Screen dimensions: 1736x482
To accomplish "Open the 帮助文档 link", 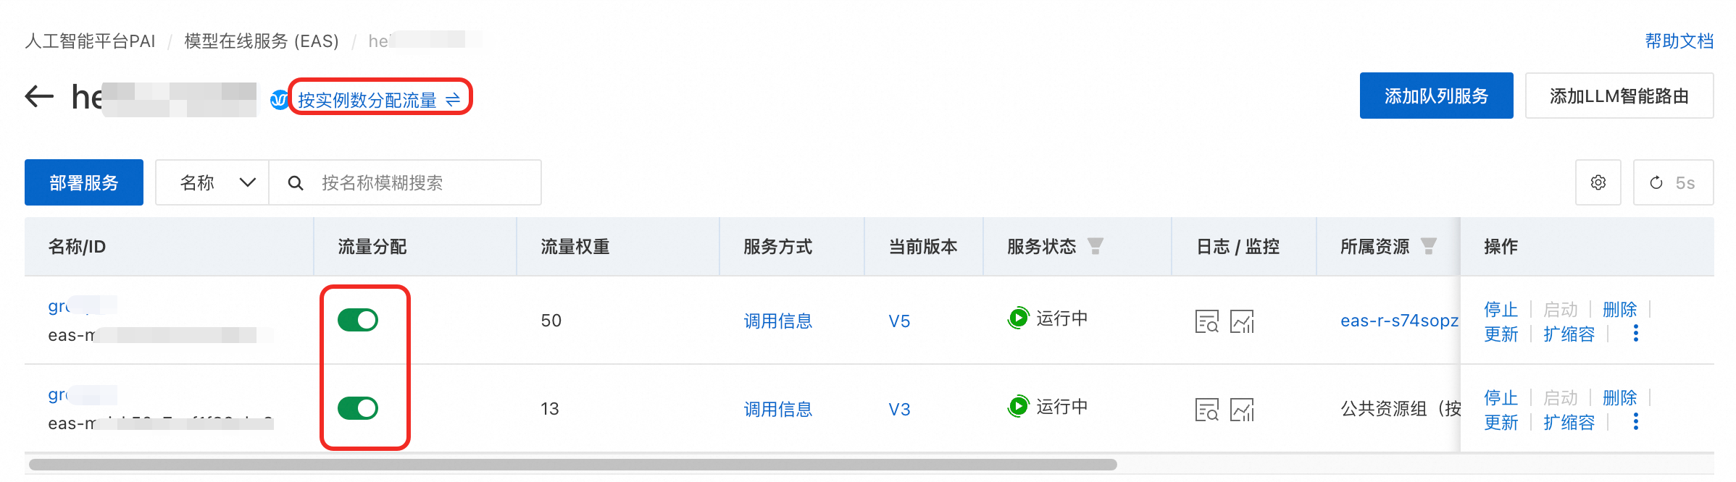I will tap(1679, 41).
